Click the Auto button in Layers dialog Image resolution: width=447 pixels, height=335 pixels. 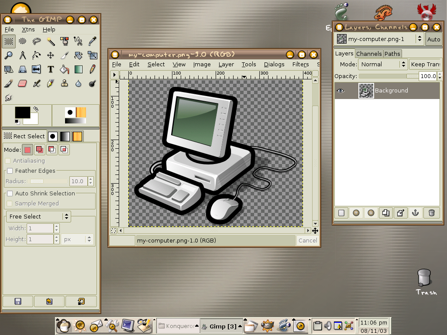tap(433, 39)
